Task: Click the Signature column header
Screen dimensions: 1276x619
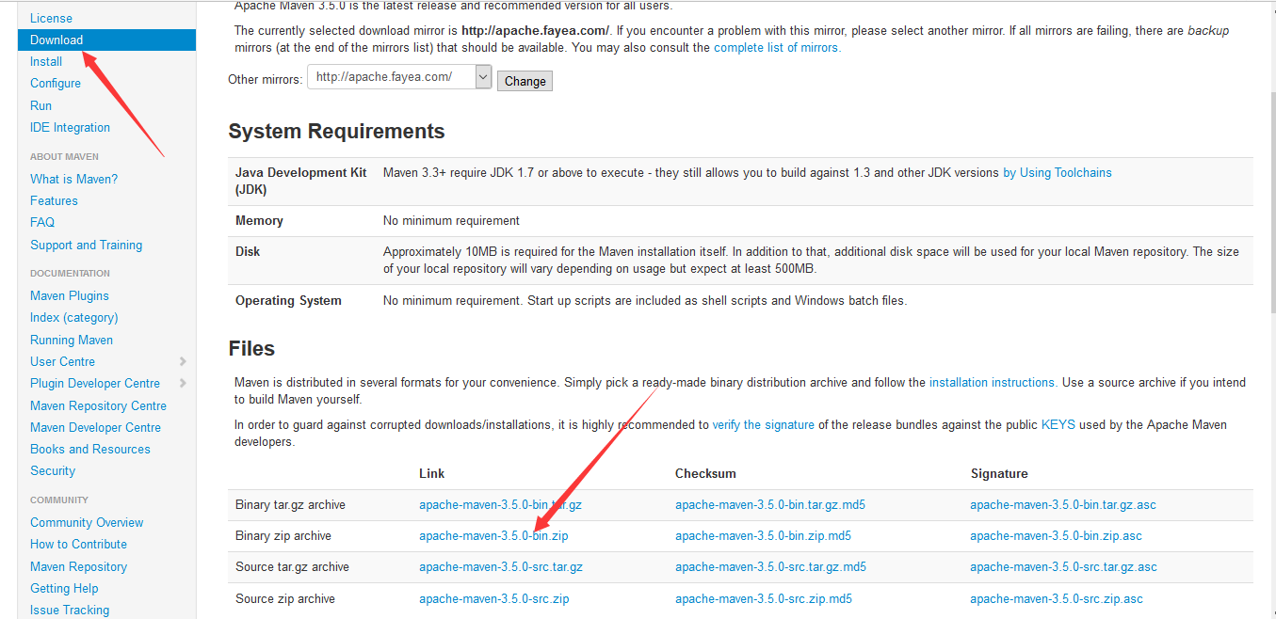Action: (x=999, y=473)
